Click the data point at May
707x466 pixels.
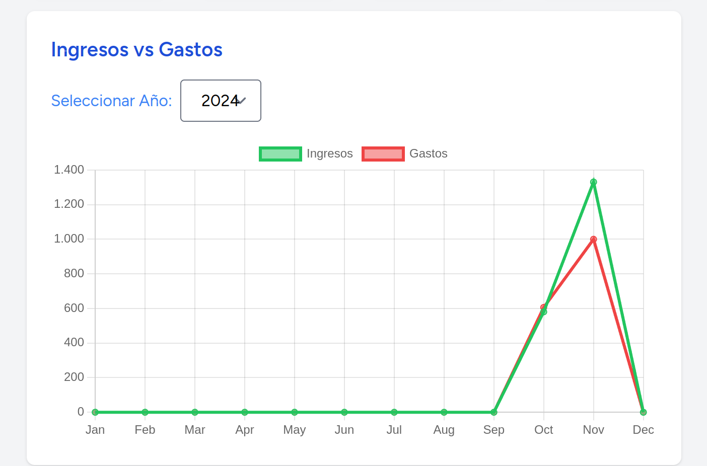point(295,412)
